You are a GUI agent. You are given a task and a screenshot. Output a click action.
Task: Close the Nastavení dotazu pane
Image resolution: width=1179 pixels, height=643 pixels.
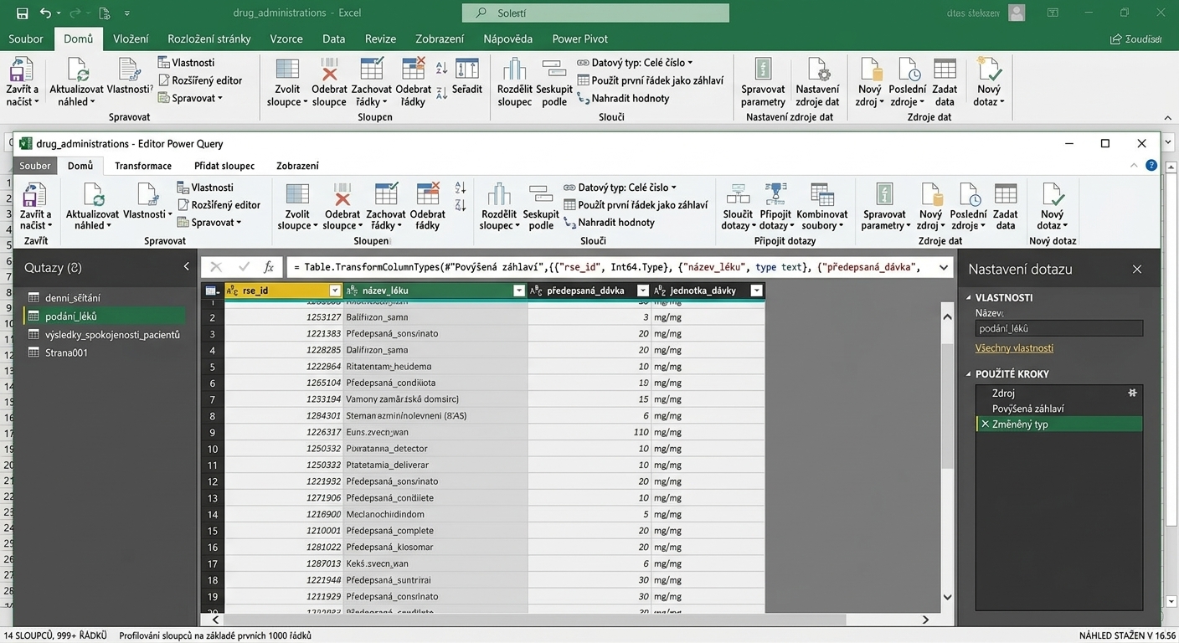[x=1136, y=269]
